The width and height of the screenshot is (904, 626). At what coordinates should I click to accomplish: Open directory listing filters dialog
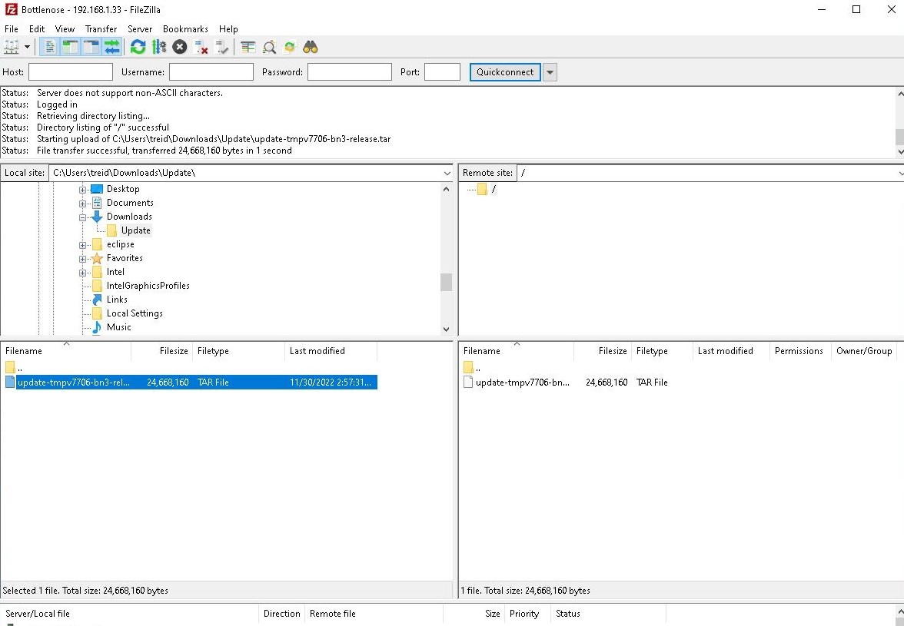[248, 47]
